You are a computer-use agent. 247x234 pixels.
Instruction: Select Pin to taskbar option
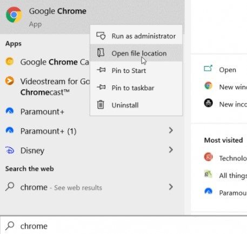136,88
